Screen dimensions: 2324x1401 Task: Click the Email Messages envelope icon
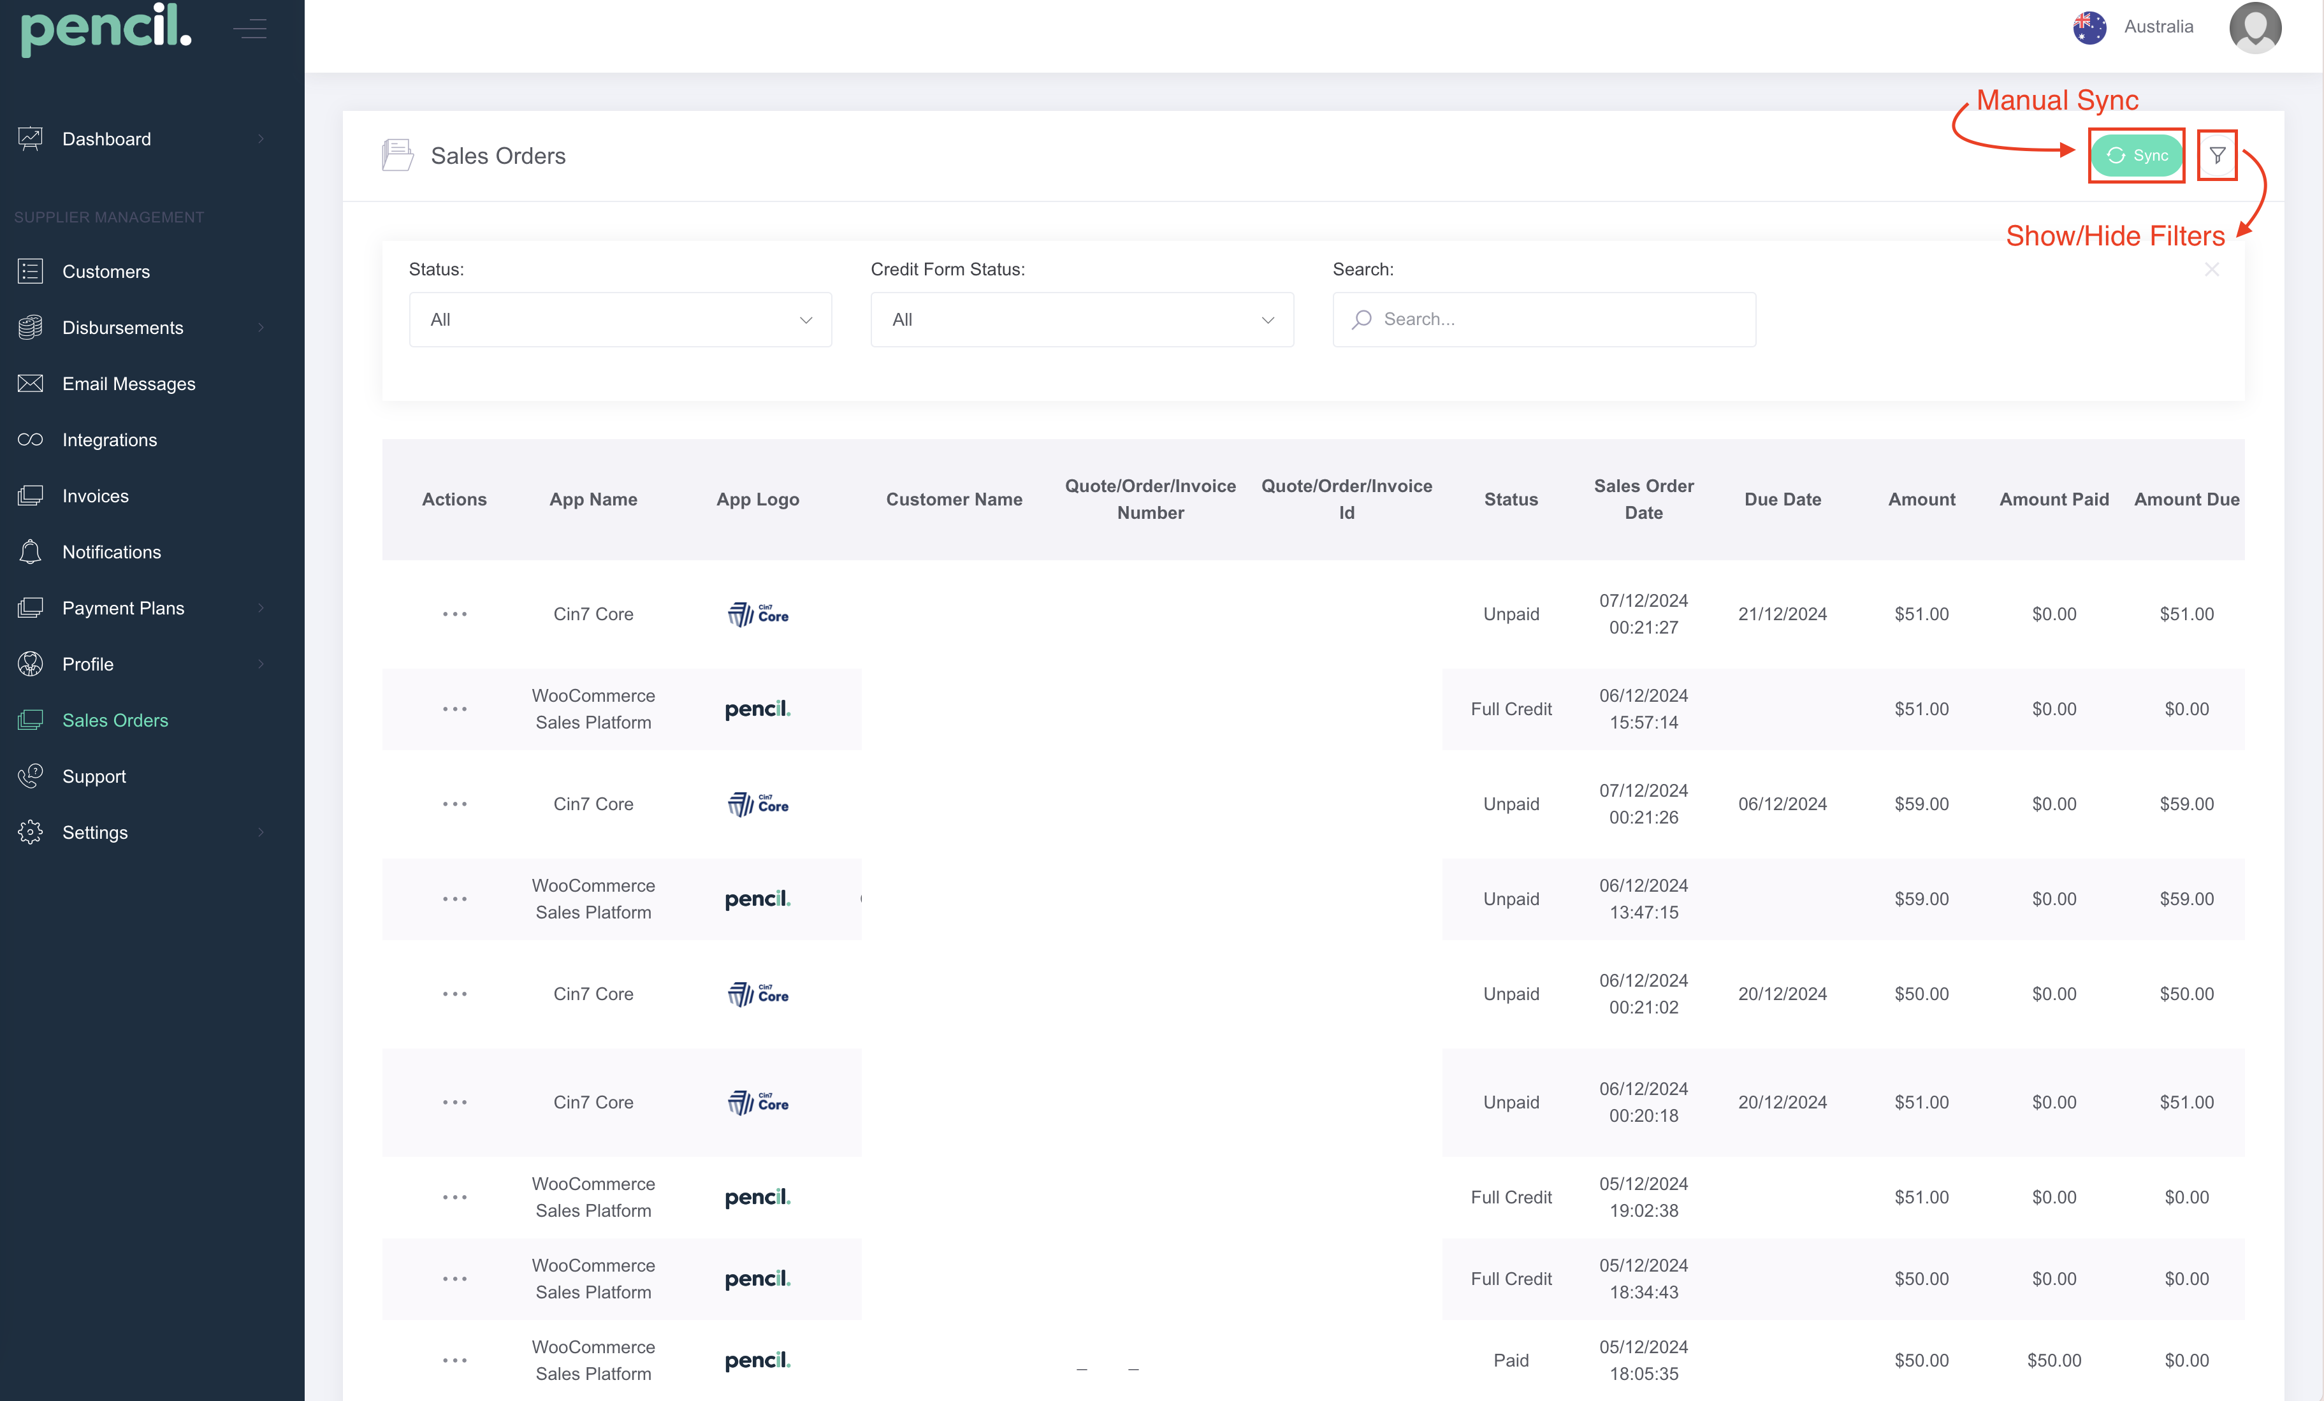(x=30, y=384)
